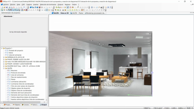
Task: Click the orange circular icon in top toolbar
Action: coord(73,7)
